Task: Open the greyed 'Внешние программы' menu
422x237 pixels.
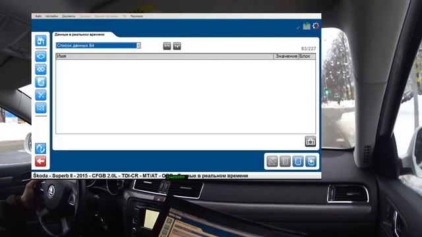Action: point(106,16)
